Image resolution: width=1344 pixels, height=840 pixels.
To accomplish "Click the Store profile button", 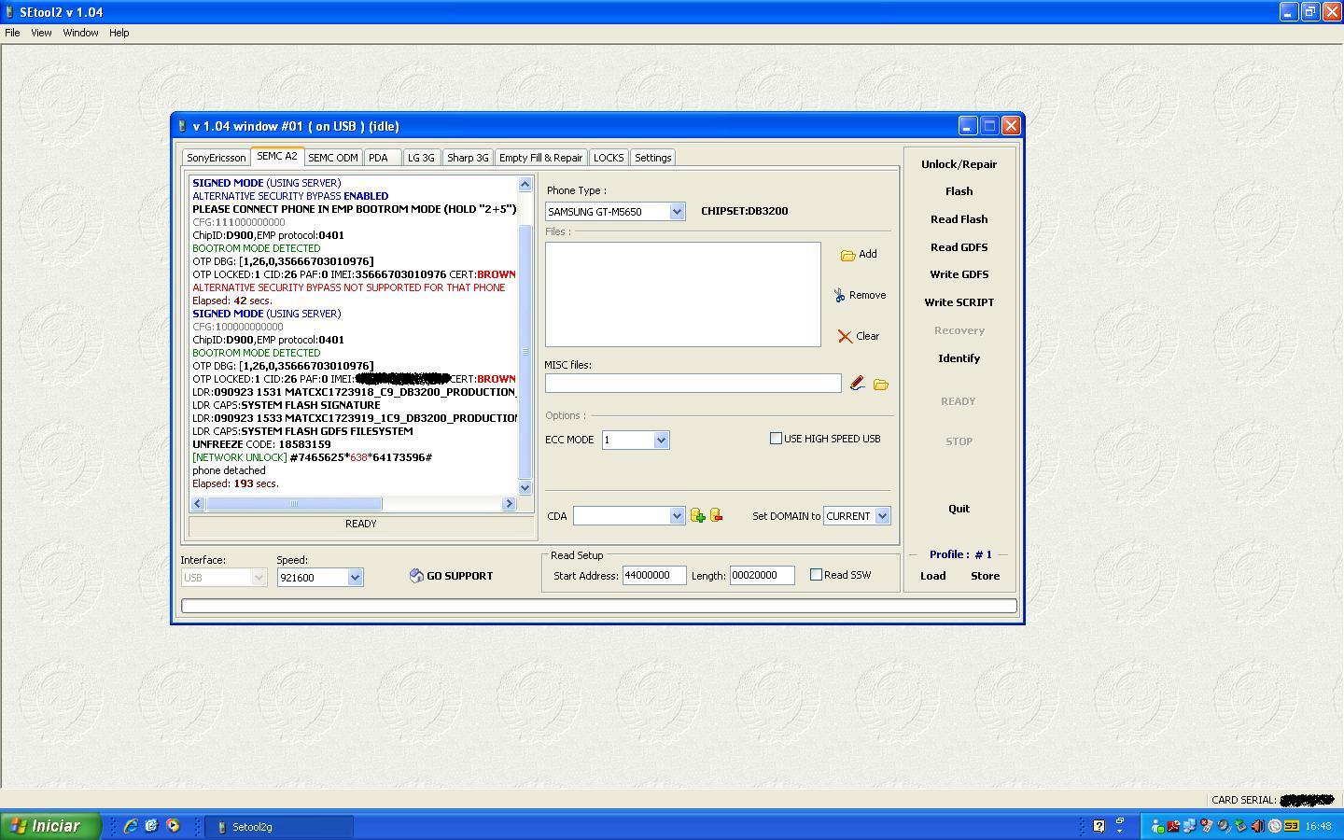I will (985, 576).
